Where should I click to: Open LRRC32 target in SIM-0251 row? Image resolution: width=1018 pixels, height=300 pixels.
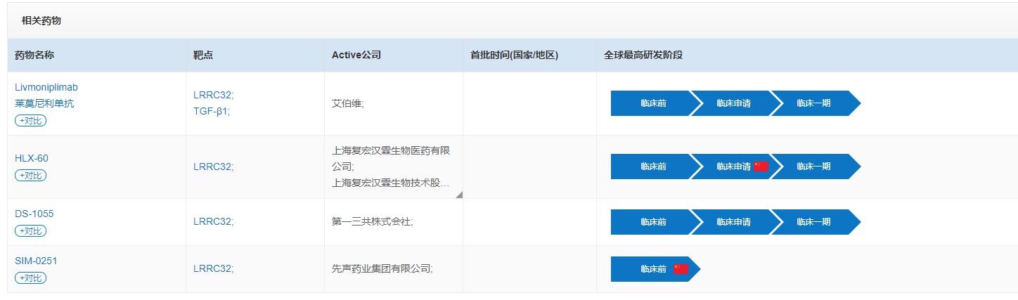[x=213, y=268]
